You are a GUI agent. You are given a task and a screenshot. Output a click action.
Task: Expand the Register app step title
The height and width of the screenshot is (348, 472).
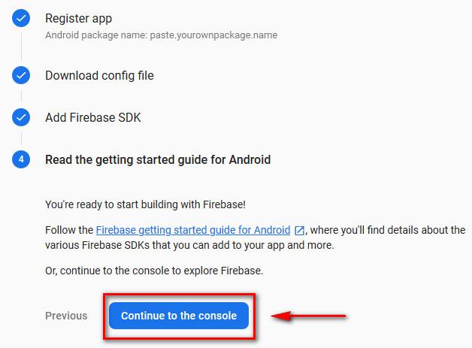click(78, 18)
